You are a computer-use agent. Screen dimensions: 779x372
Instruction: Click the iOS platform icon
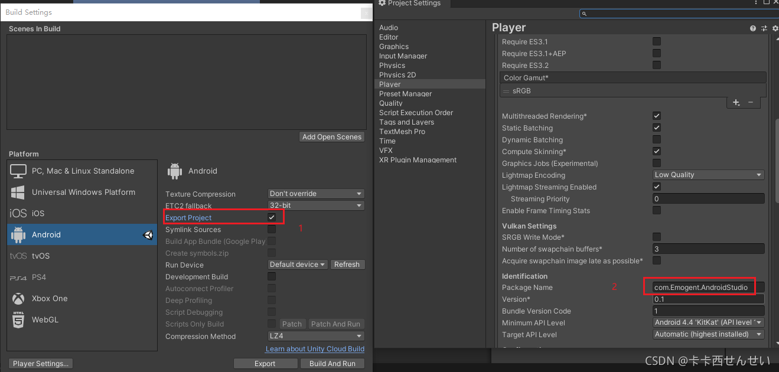(x=18, y=213)
